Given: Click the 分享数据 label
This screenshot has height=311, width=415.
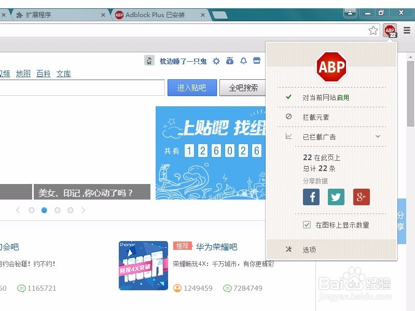Looking at the screenshot, I should pyautogui.click(x=315, y=181).
